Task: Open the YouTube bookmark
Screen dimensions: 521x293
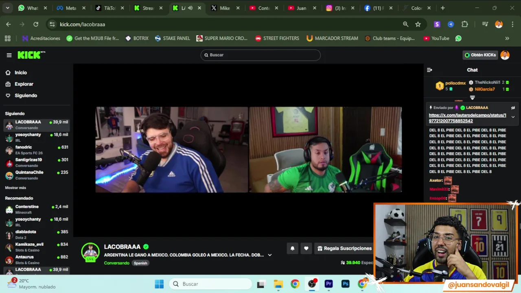Action: point(436,38)
